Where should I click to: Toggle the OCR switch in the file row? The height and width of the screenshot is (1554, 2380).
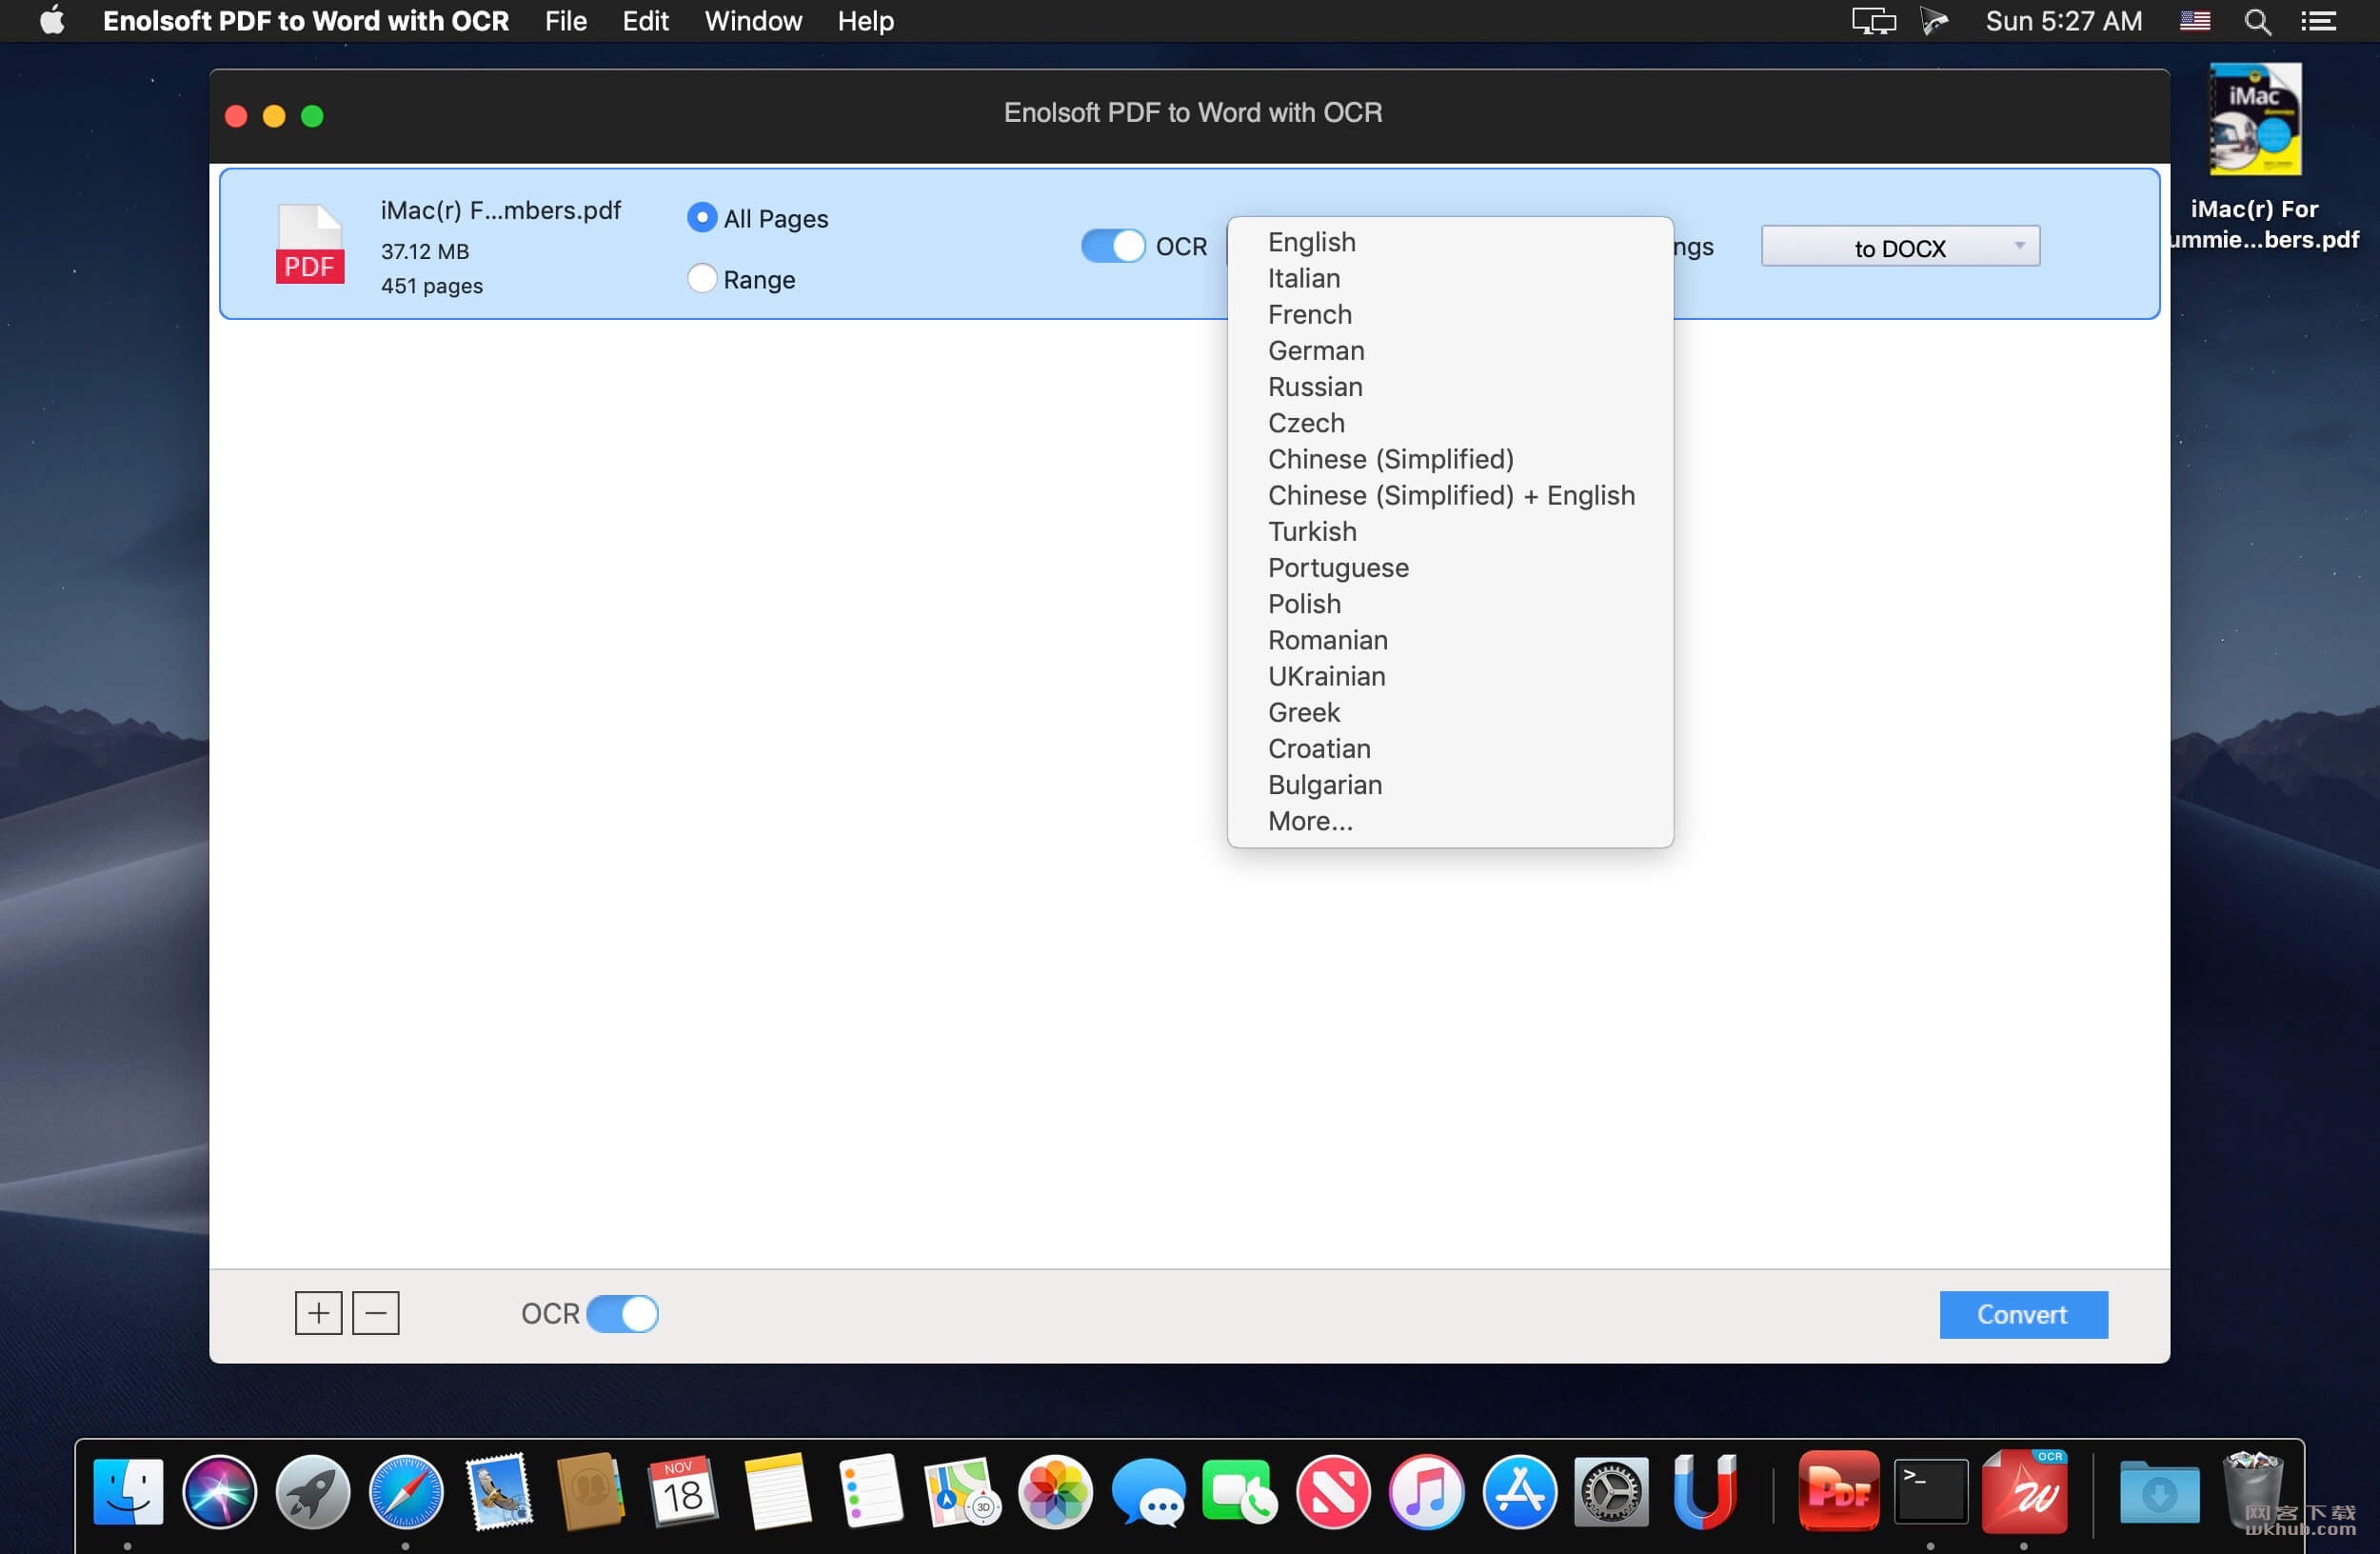[1113, 246]
